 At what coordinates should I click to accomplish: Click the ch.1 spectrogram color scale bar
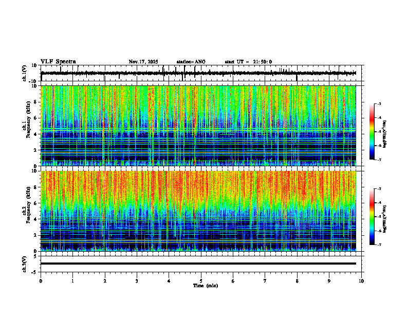(x=372, y=132)
